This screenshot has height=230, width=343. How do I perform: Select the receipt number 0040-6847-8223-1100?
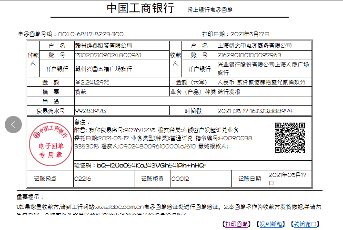coord(91,34)
